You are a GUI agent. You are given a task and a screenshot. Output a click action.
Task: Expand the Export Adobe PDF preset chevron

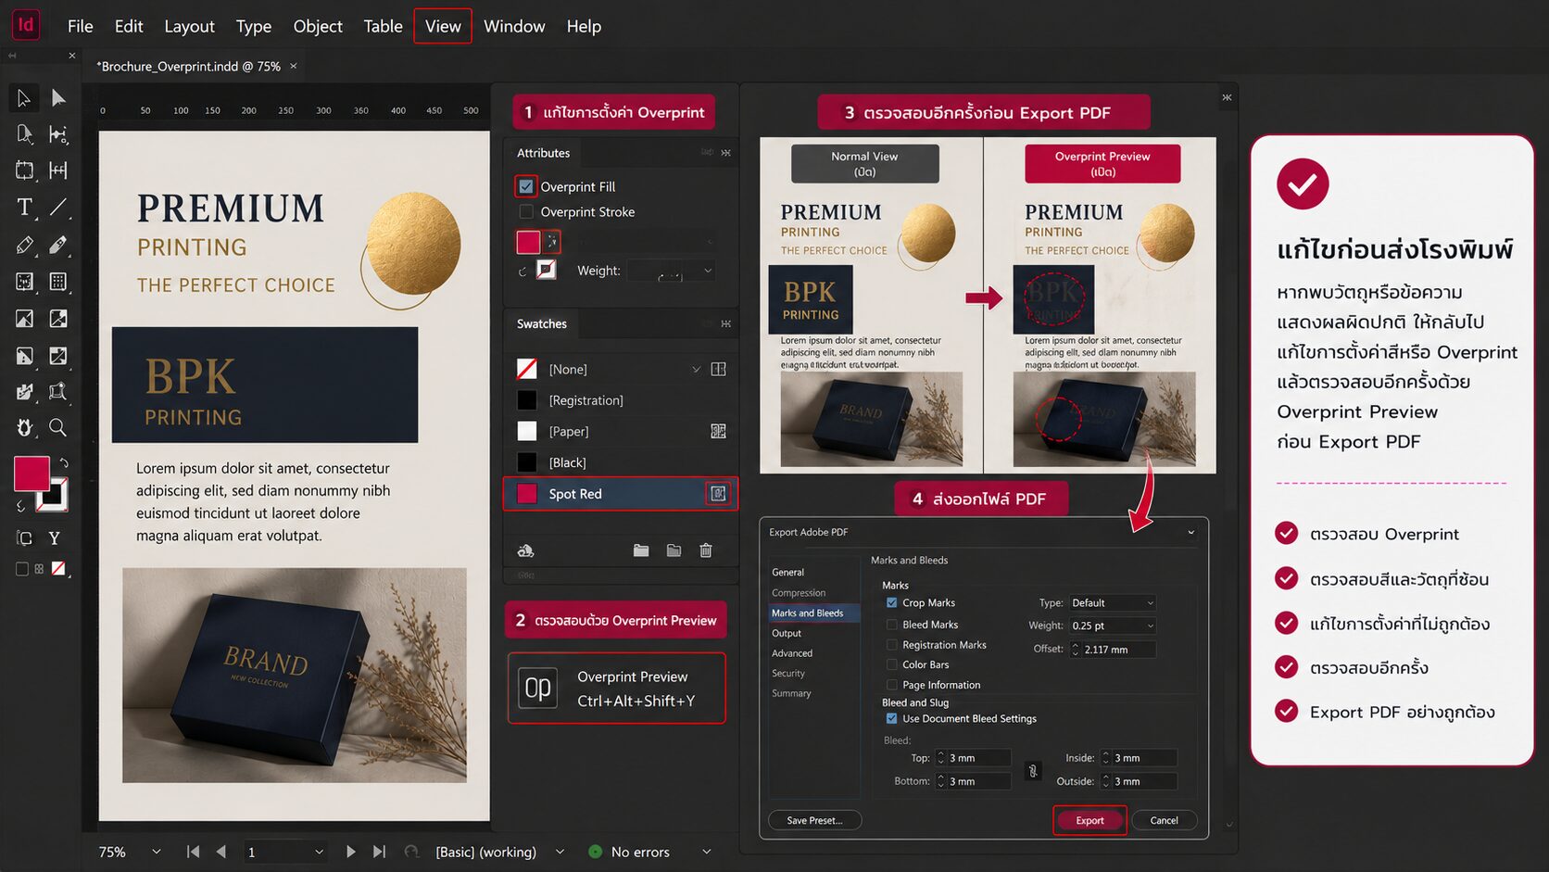(x=1191, y=533)
